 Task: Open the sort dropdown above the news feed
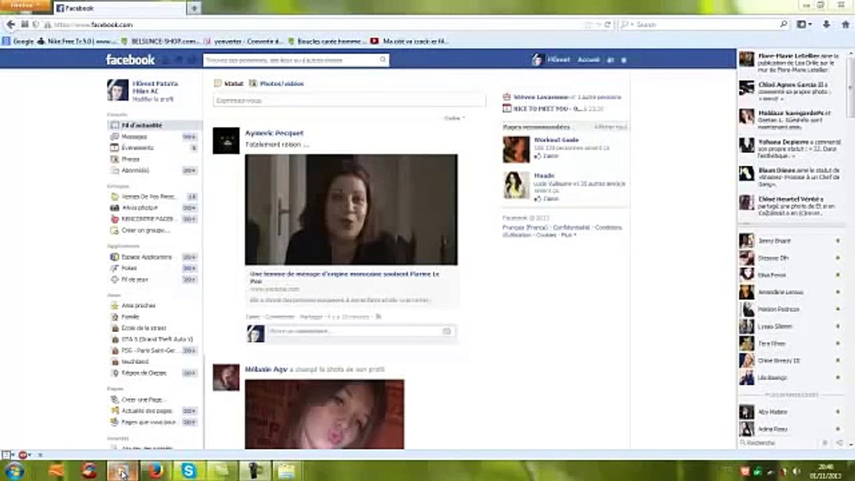455,118
